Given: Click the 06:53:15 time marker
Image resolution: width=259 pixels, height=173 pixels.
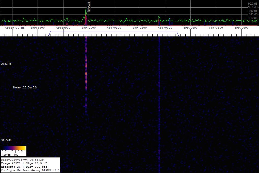Looking at the screenshot, I should click(x=6, y=64).
